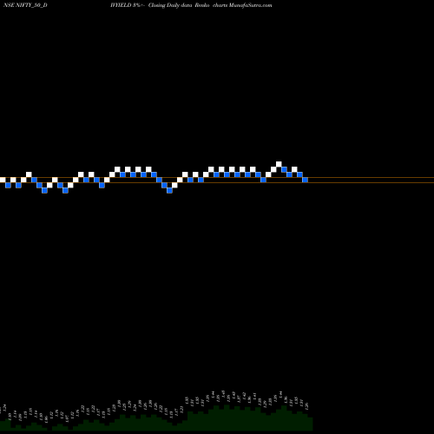The height and width of the screenshot is (434, 434).
Task: Click the 'Closing Daily data' header text
Action: point(170,5)
